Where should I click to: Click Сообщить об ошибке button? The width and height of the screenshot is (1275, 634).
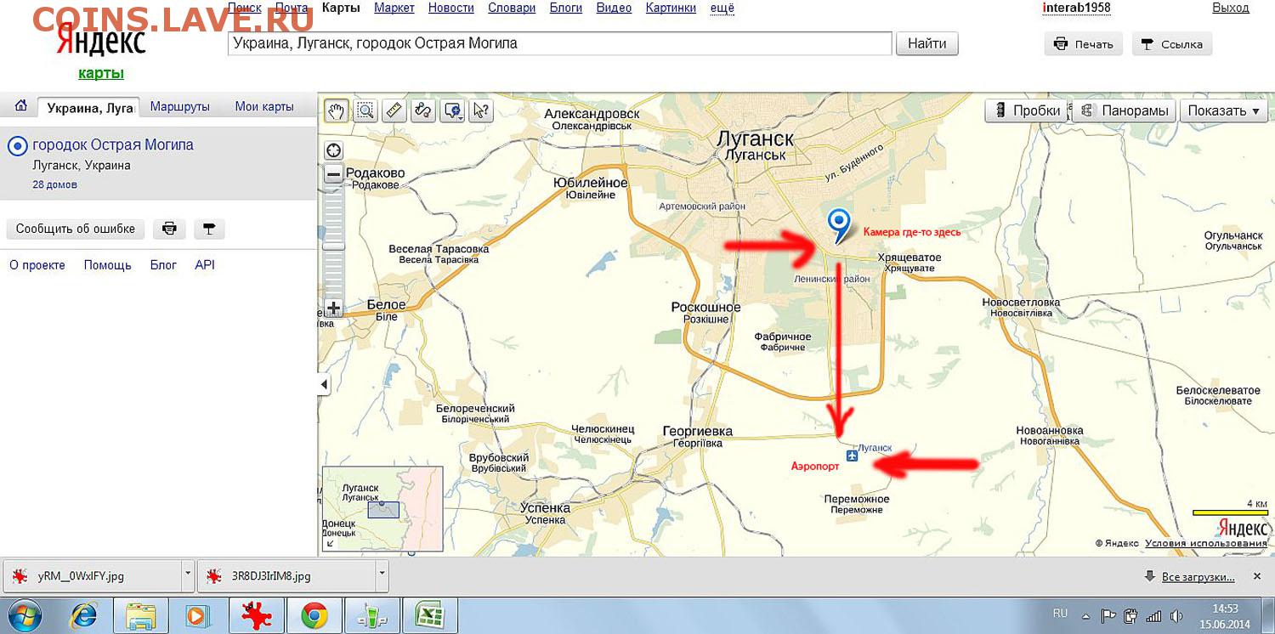[76, 229]
